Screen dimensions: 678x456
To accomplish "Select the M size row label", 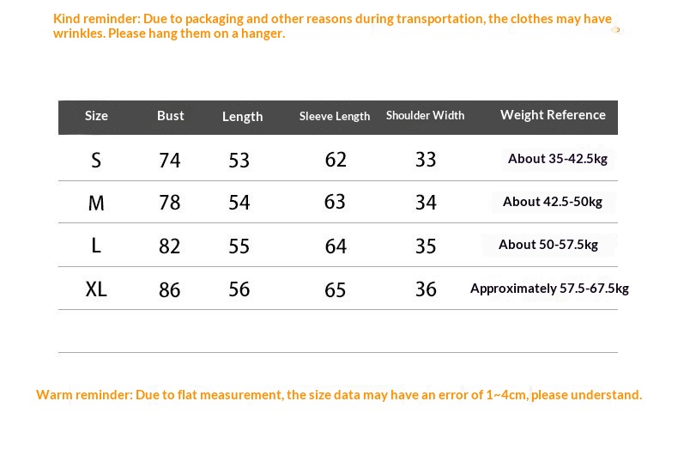I will (x=96, y=203).
